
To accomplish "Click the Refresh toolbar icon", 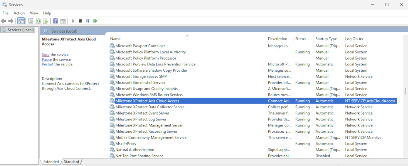I will pos(38,21).
